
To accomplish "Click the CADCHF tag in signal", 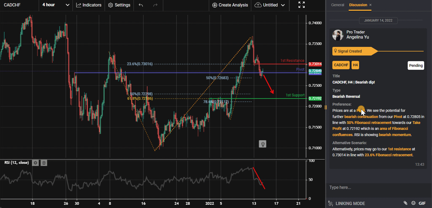I will coord(341,65).
